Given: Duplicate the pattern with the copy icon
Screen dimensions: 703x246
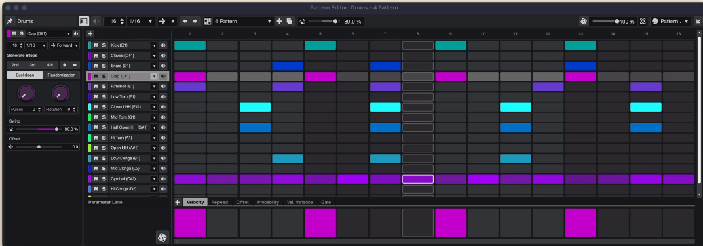Looking at the screenshot, I should coord(290,21).
